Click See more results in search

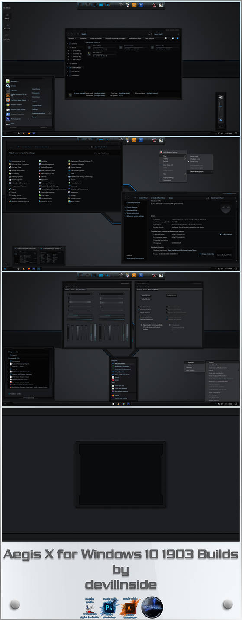(16, 394)
